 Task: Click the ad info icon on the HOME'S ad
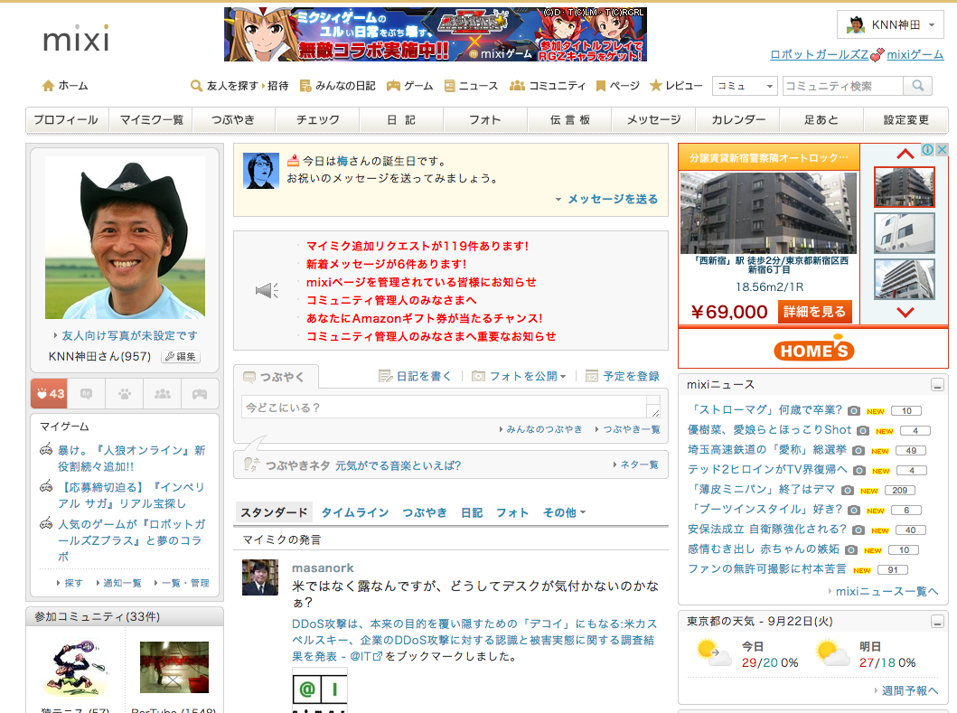[928, 150]
